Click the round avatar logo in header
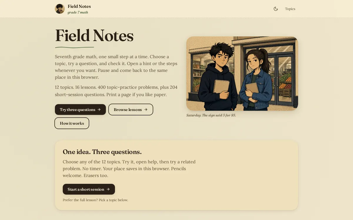The height and width of the screenshot is (220, 353). (x=60, y=9)
